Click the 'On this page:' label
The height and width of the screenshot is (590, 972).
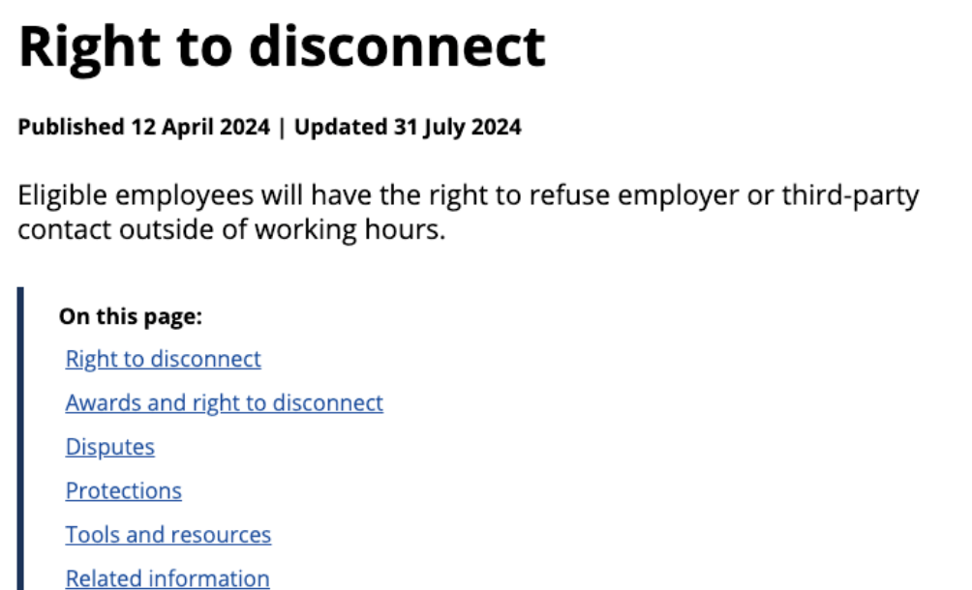(x=130, y=316)
